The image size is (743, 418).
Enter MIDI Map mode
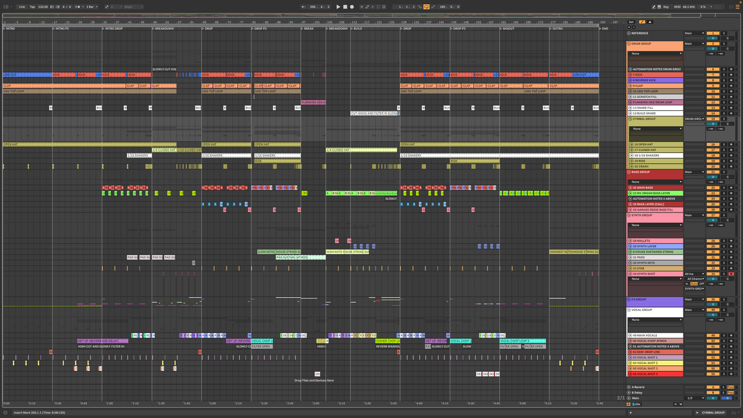[x=678, y=6]
